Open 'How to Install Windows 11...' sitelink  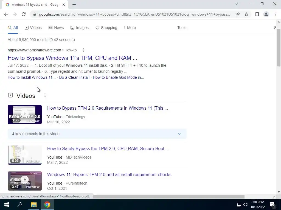point(32,77)
